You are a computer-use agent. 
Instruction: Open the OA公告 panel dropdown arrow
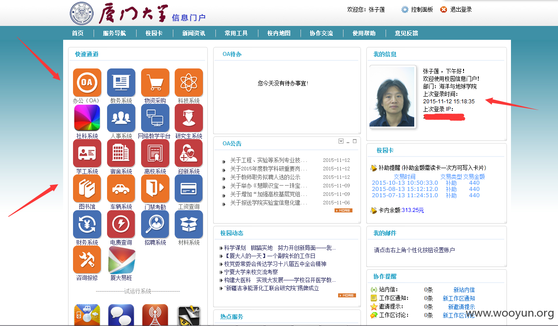(x=341, y=141)
